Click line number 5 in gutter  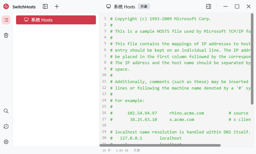[105, 43]
